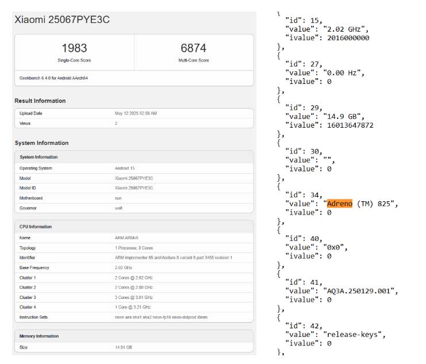
Task: Click the May 12 2025 02:58 AM value
Action: [x=136, y=113]
